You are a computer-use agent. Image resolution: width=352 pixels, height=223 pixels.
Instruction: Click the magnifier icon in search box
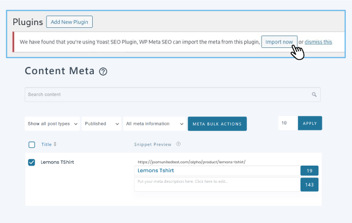314,95
